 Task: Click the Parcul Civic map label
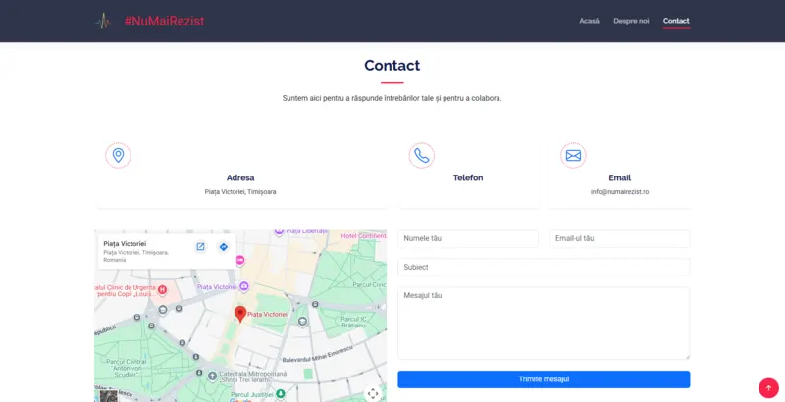click(371, 285)
